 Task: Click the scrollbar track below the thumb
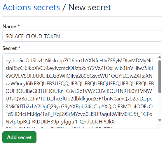tap(160, 106)
